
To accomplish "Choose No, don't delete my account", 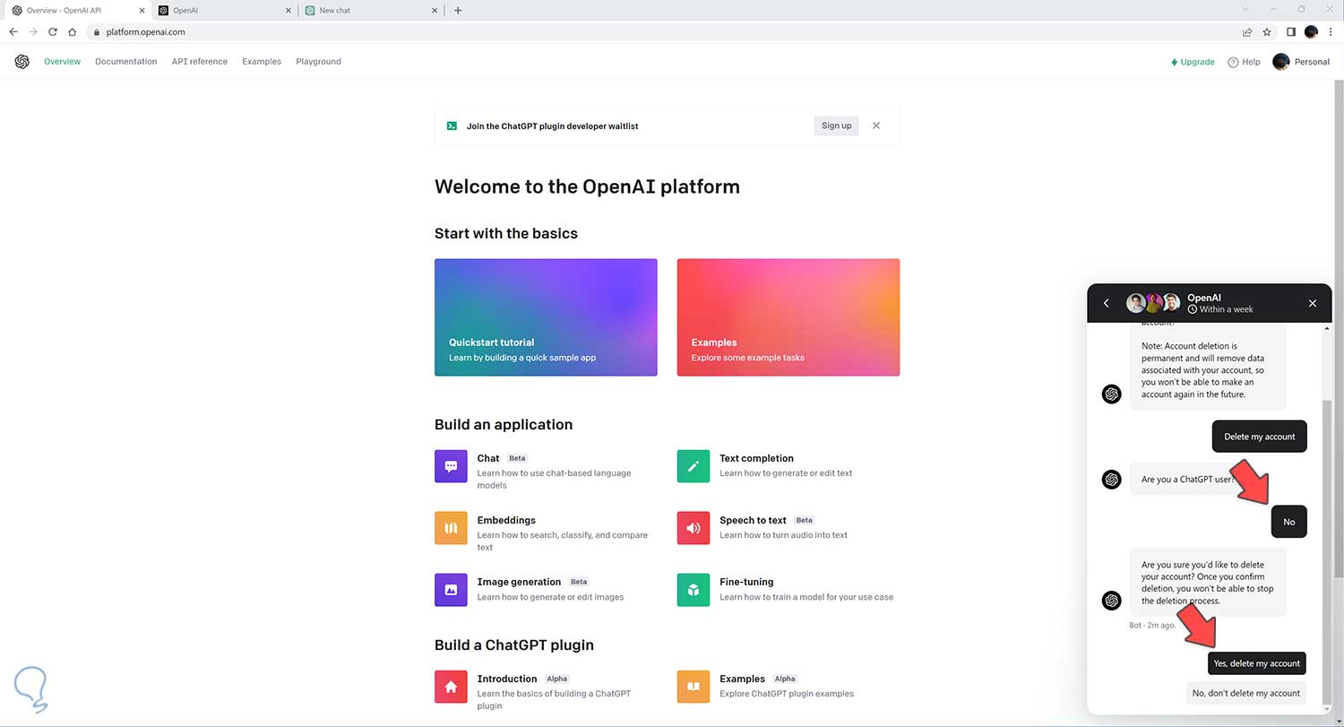I will click(1245, 693).
